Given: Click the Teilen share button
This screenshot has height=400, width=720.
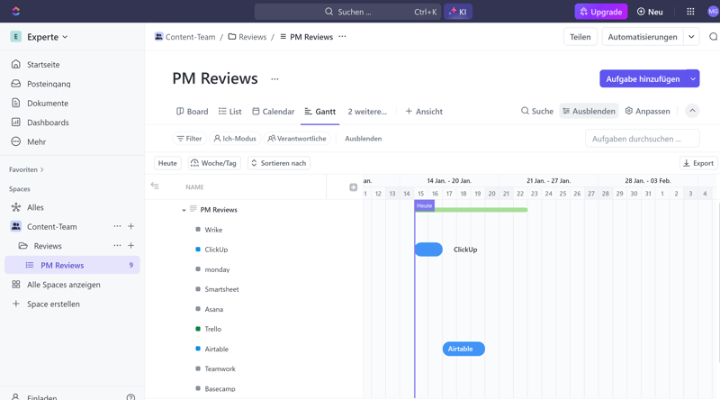Looking at the screenshot, I should coord(580,37).
